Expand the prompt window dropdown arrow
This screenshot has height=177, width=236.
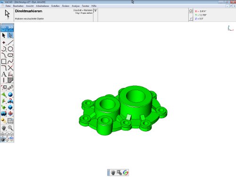click(95, 11)
